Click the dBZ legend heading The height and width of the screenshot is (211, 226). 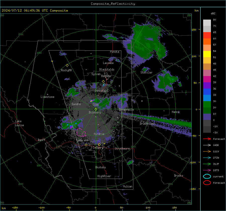pyautogui.click(x=213, y=14)
